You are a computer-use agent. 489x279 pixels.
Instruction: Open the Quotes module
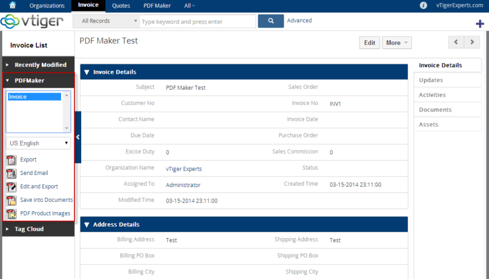121,6
